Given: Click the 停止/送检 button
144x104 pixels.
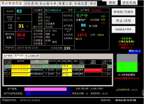Looking at the screenshot, I should click(x=124, y=21).
